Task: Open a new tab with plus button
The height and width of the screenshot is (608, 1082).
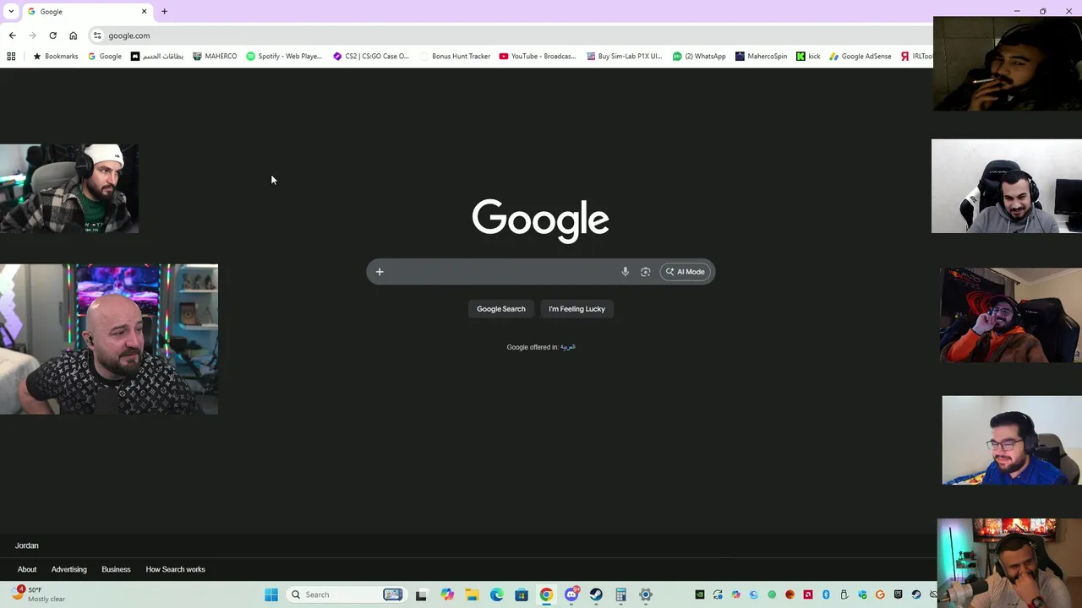Action: [x=164, y=11]
